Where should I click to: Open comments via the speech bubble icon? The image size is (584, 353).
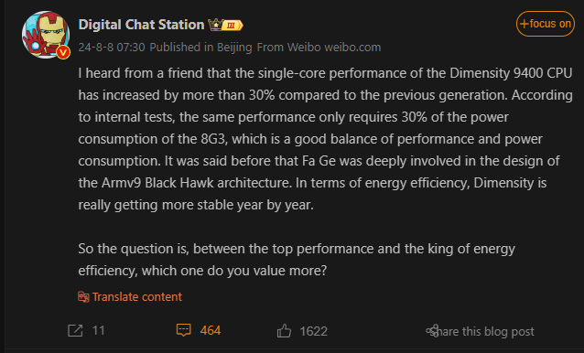[x=184, y=330]
